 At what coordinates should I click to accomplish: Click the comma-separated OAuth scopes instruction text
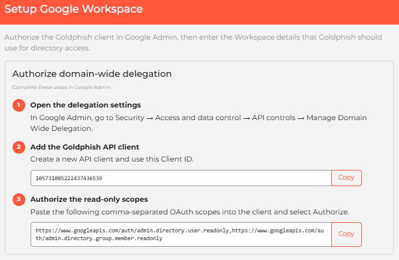[190, 212]
